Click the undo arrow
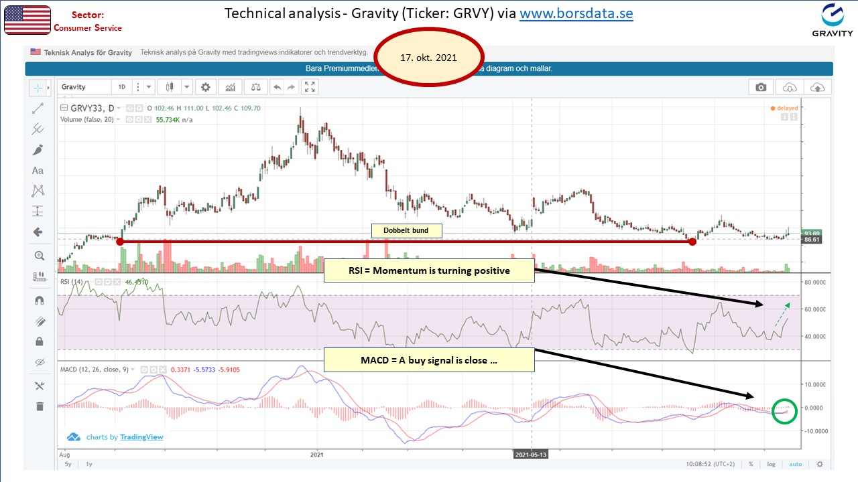858x482 pixels. 277,87
